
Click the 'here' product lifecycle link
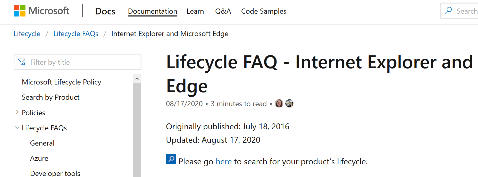224,162
